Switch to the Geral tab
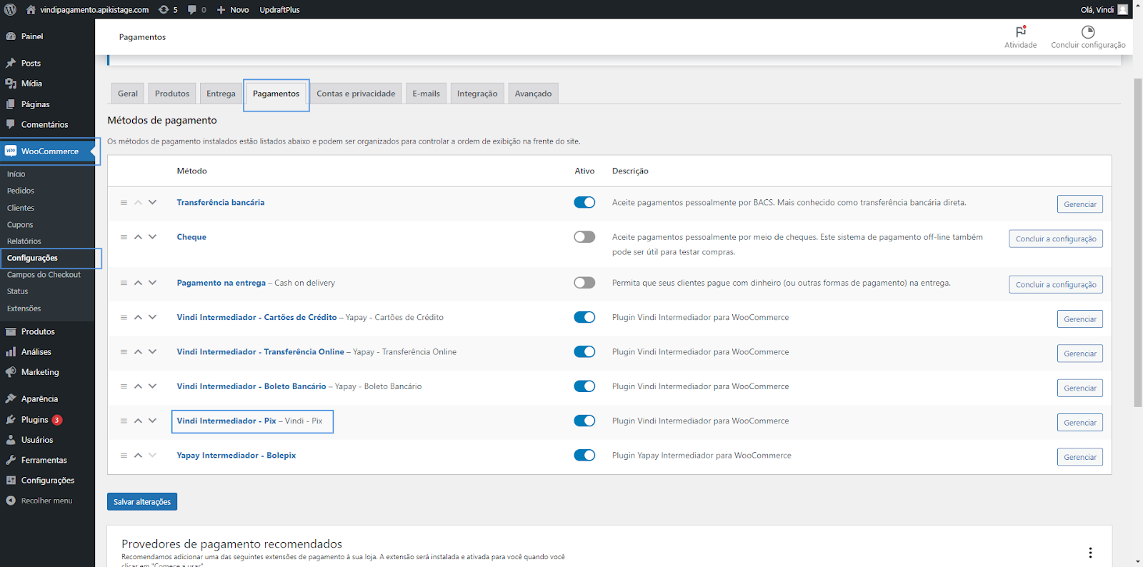This screenshot has height=567, width=1143. click(x=128, y=94)
